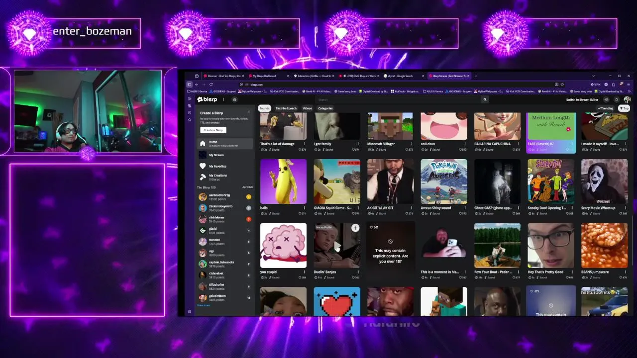Click the round home icon in Blerp header
The height and width of the screenshot is (358, 637).
pos(234,99)
